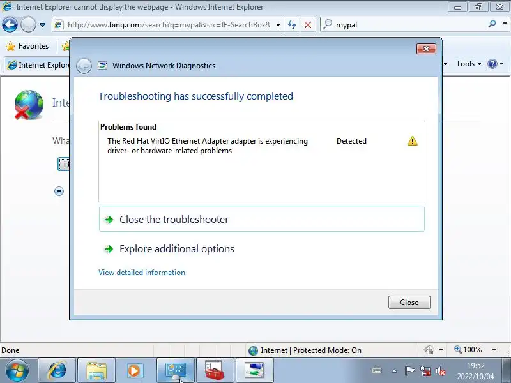Image resolution: width=511 pixels, height=383 pixels.
Task: Select the Internet Explorer browser tab
Action: [38, 65]
